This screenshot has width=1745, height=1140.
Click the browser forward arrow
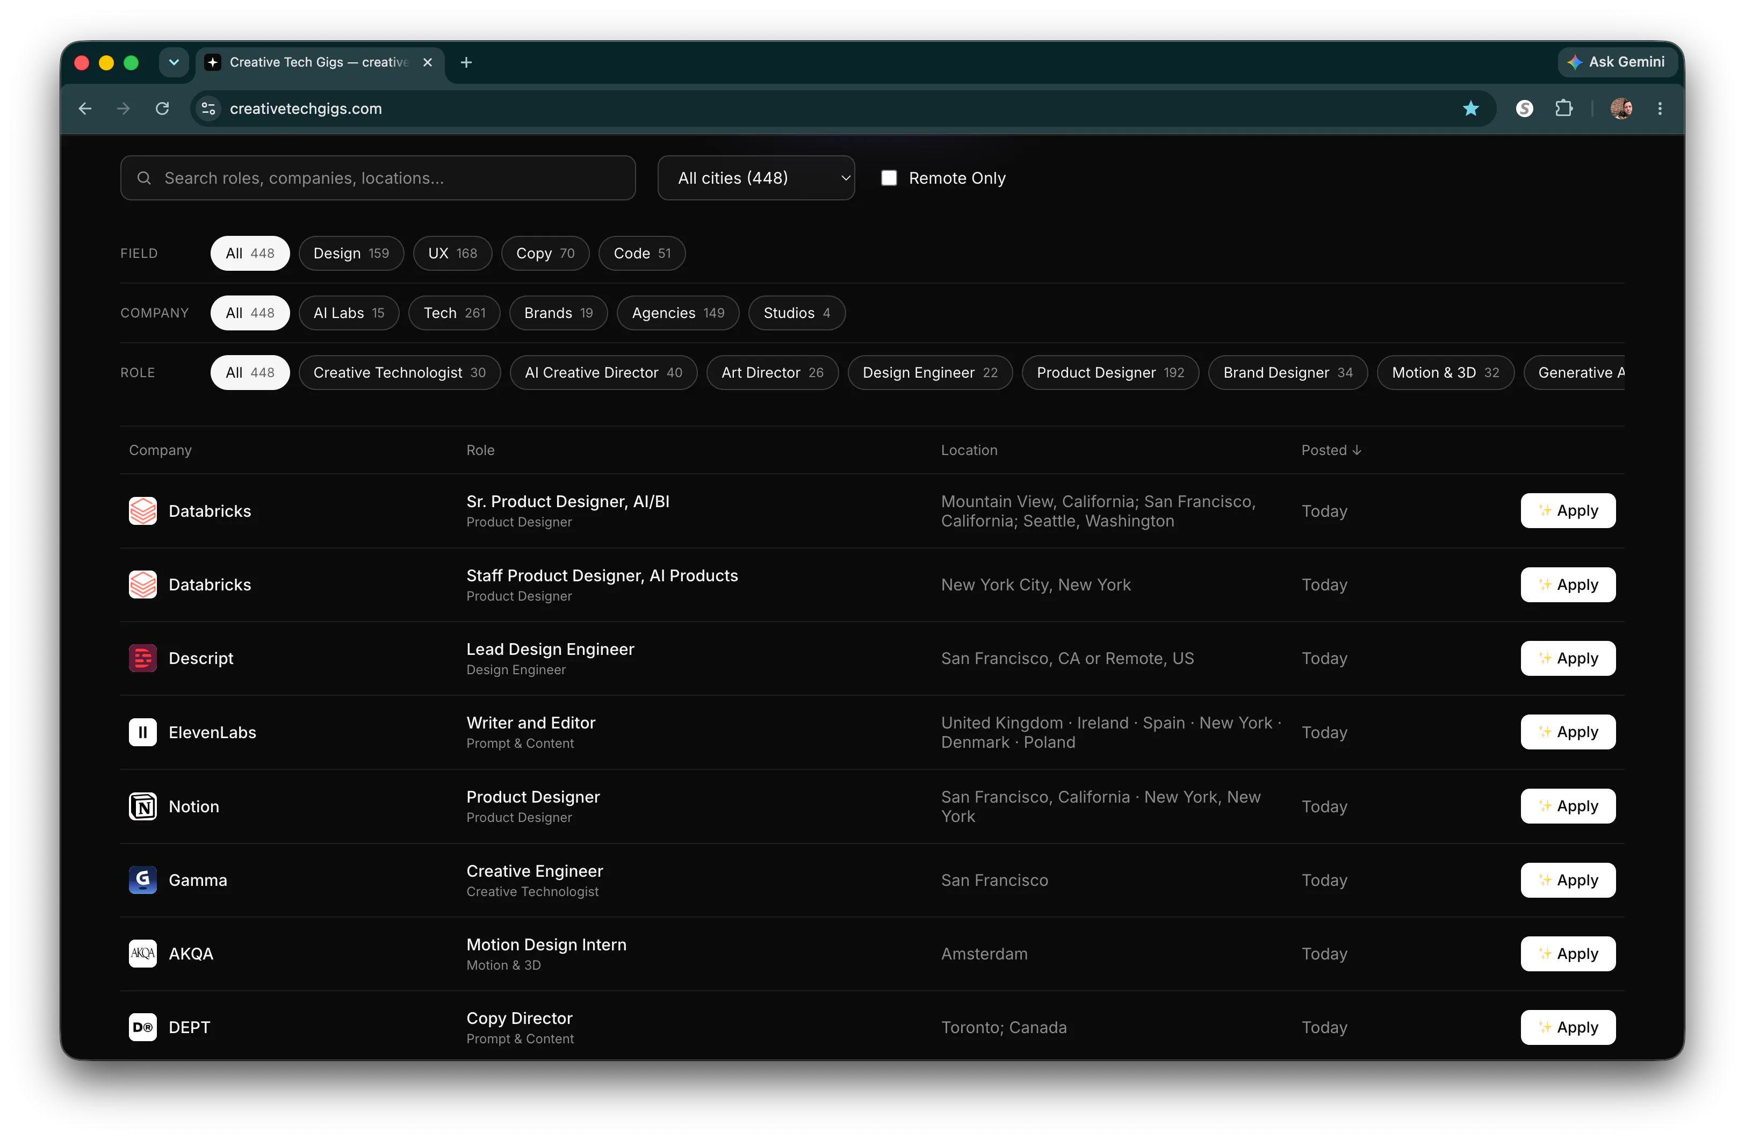[123, 109]
